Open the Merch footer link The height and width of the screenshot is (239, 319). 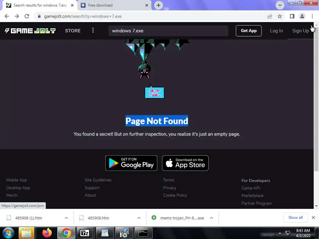coord(12,195)
